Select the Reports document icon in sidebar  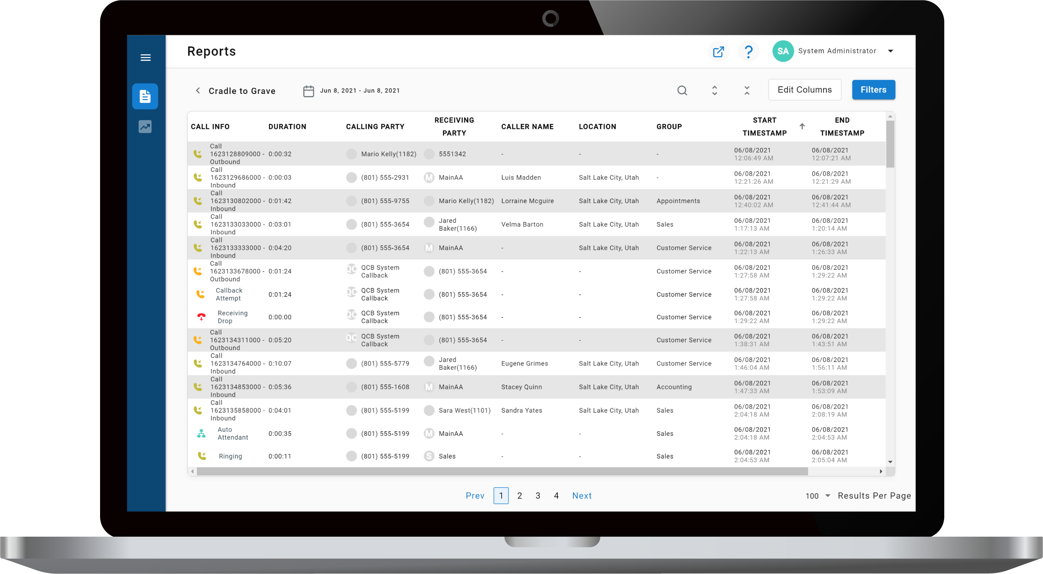(x=146, y=96)
